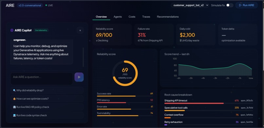This screenshot has width=264, height=128.
Task: Click the 'optimization available' text
Action: click(x=233, y=40)
